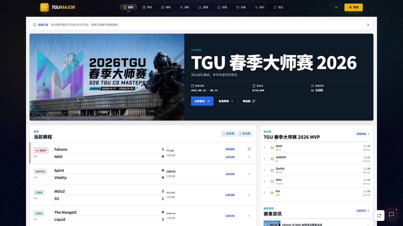This screenshot has width=403, height=226.
Task: Open the 完整数据 full stats link
Action: pyautogui.click(x=363, y=134)
